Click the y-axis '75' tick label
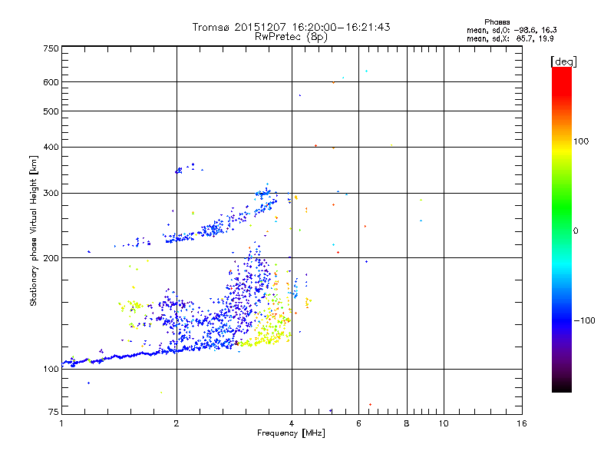The image size is (614, 461). click(54, 412)
